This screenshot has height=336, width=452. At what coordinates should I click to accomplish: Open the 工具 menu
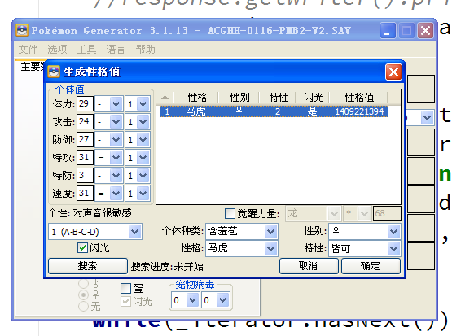click(86, 50)
